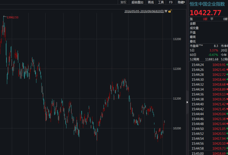Click the 恒生中国企业指数 title
The height and width of the screenshot is (155, 228).
pos(207,4)
